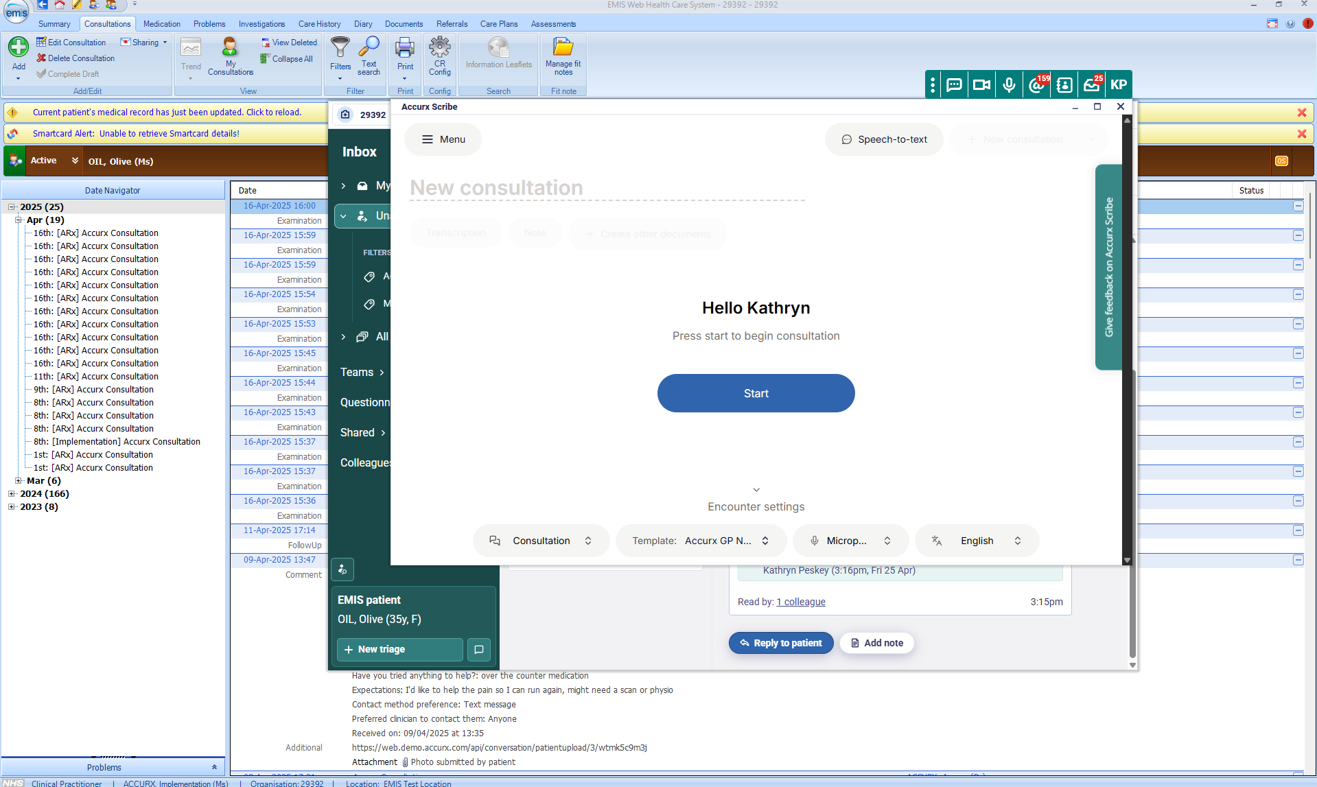Screen dimensions: 1317x787
Task: Switch to the Medication tab
Action: coord(162,24)
